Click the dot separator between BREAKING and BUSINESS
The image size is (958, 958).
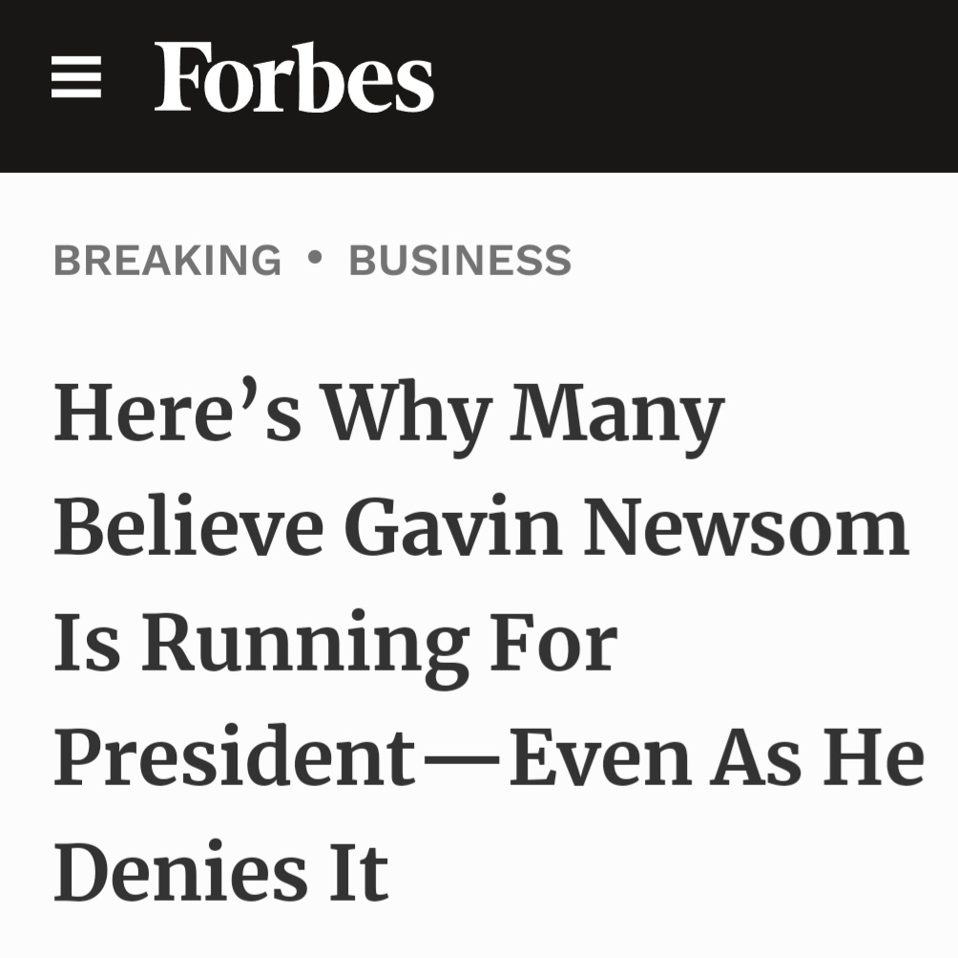(315, 258)
